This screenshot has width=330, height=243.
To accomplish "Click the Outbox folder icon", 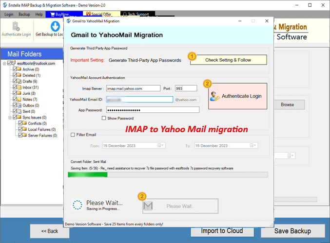I will pyautogui.click(x=19, y=105).
